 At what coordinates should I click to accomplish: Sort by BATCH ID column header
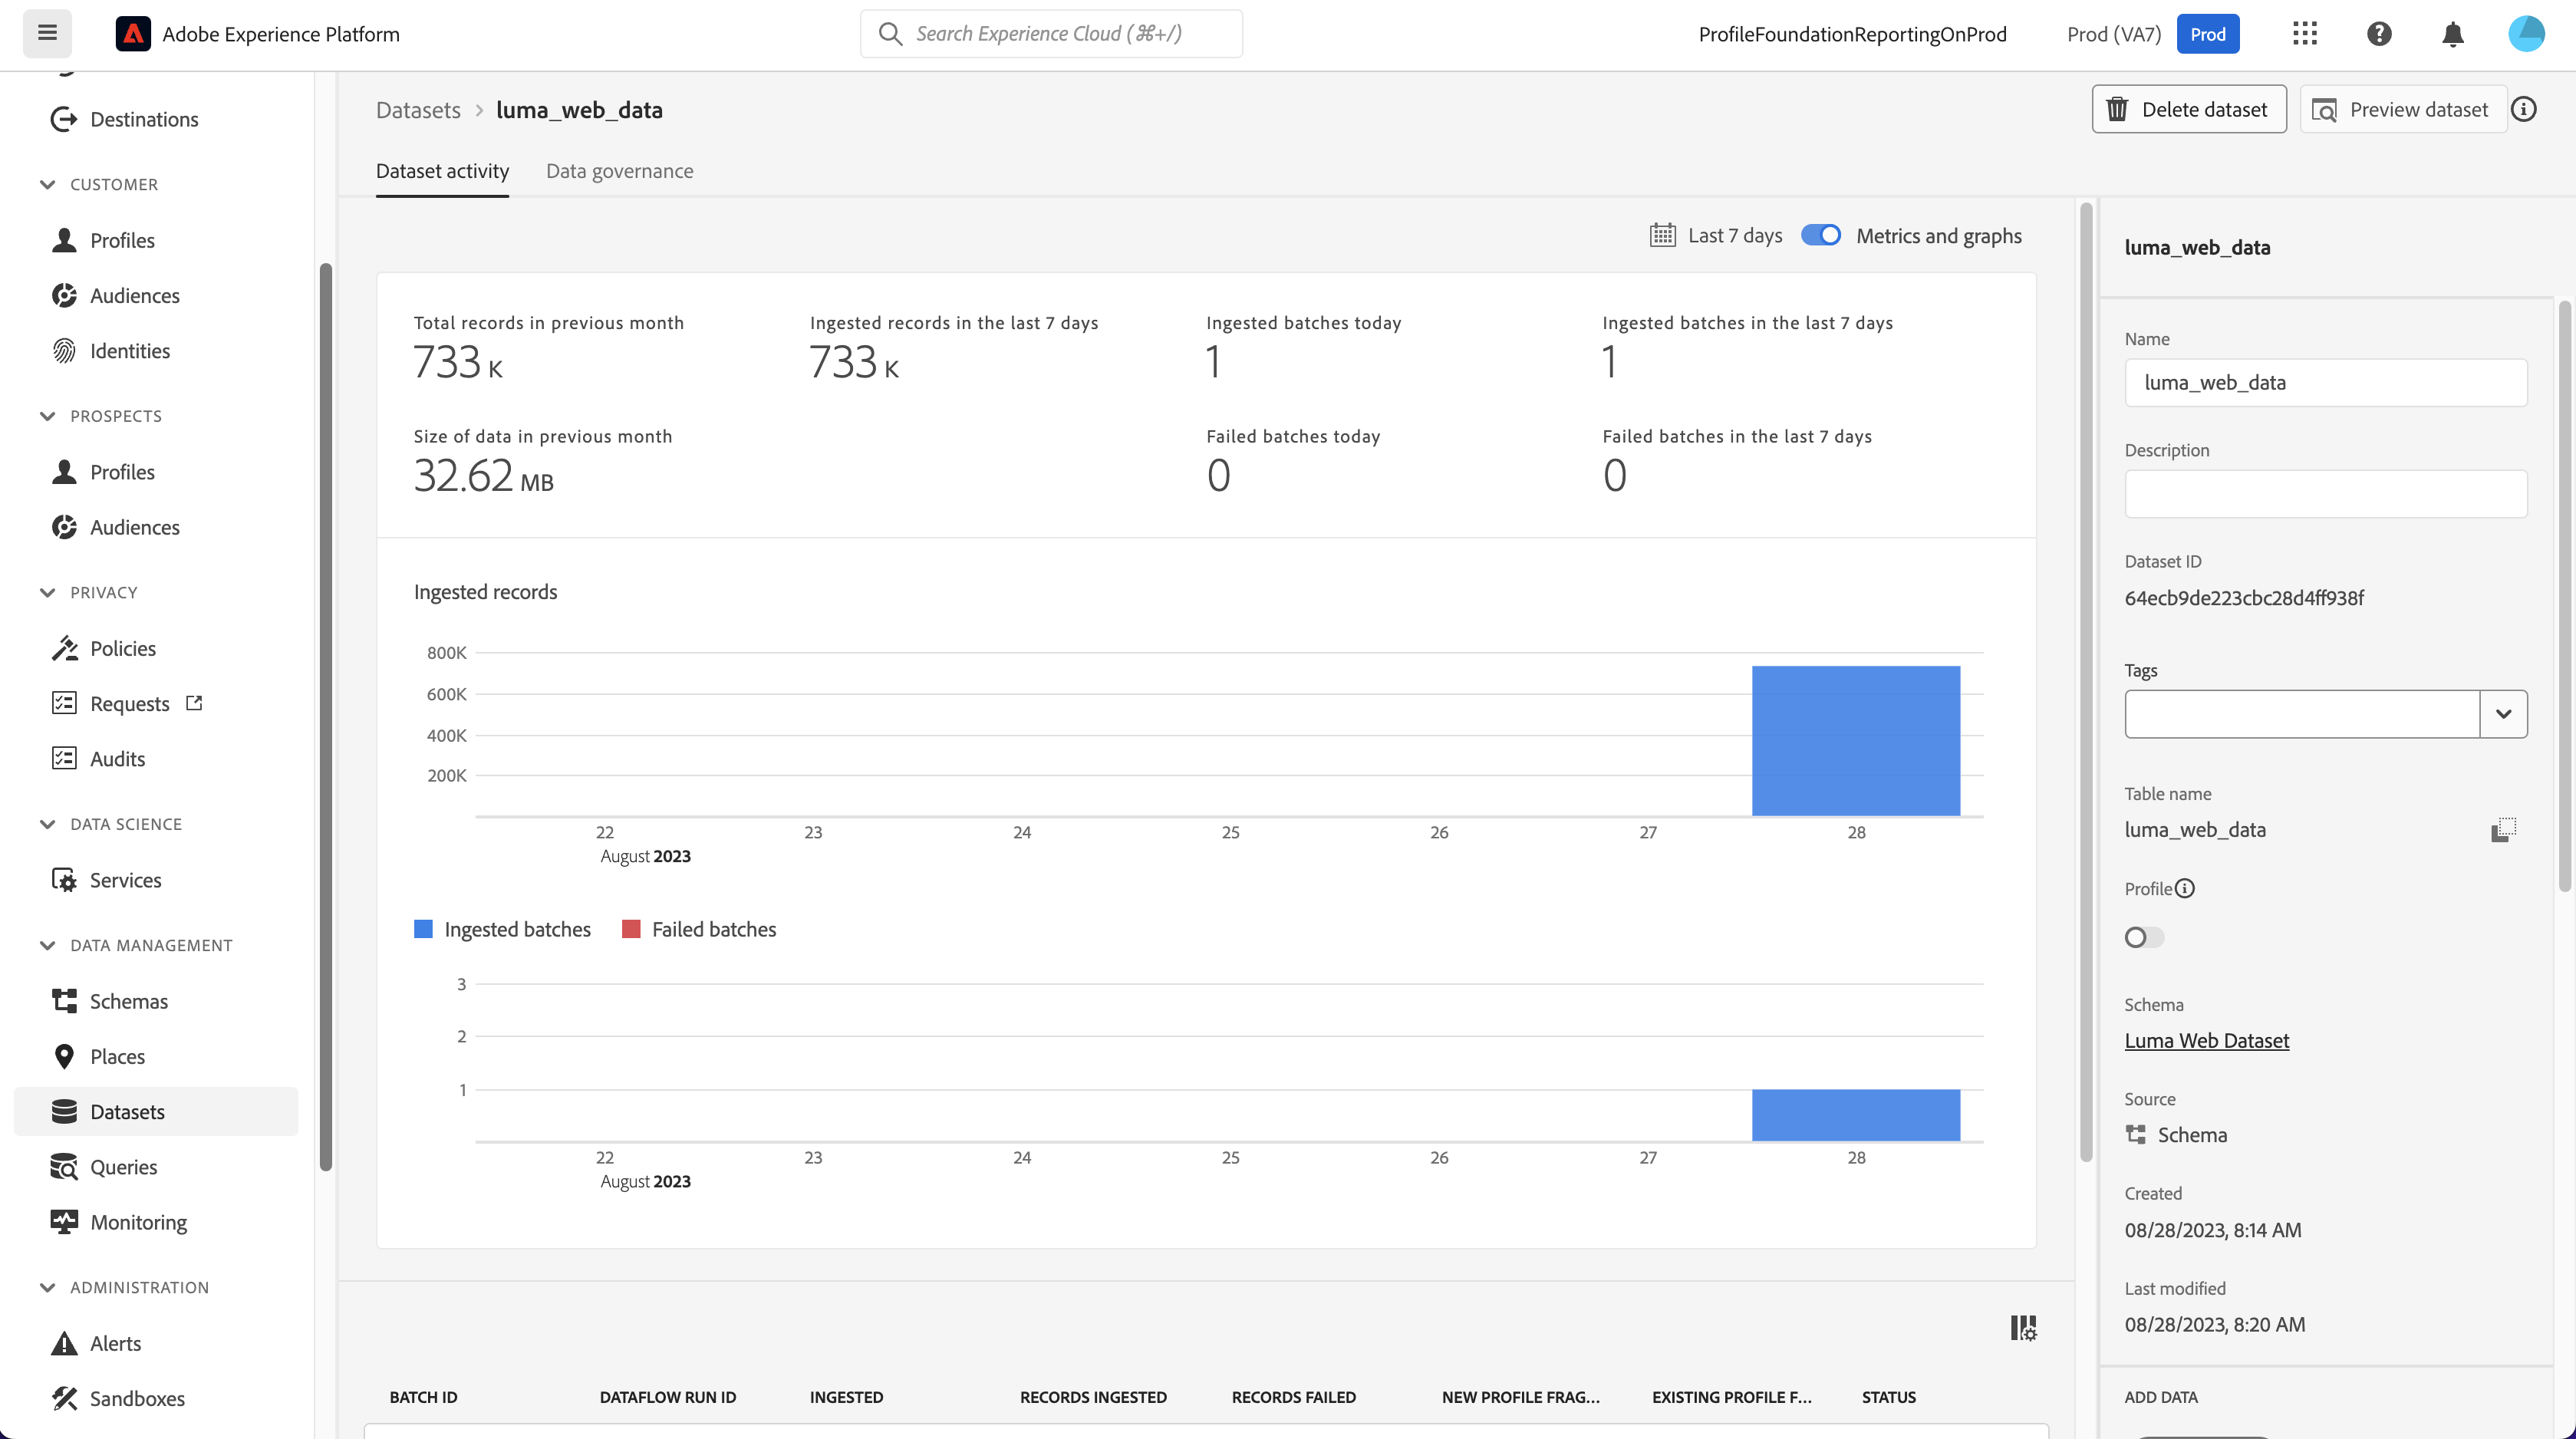point(423,1397)
